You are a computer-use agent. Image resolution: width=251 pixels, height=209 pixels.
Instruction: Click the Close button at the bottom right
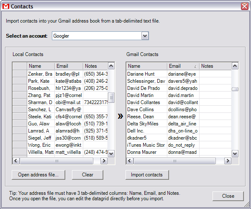[228, 196]
